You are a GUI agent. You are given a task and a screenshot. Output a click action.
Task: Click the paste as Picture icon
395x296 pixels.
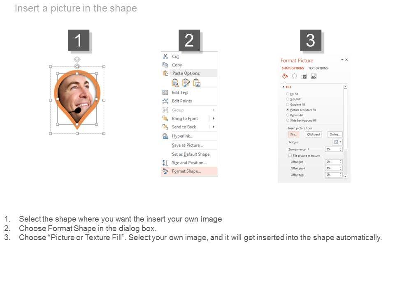coord(197,83)
